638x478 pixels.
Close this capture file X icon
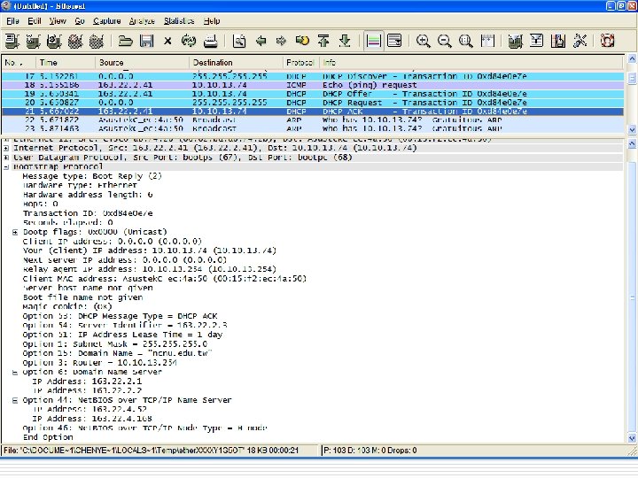(167, 41)
